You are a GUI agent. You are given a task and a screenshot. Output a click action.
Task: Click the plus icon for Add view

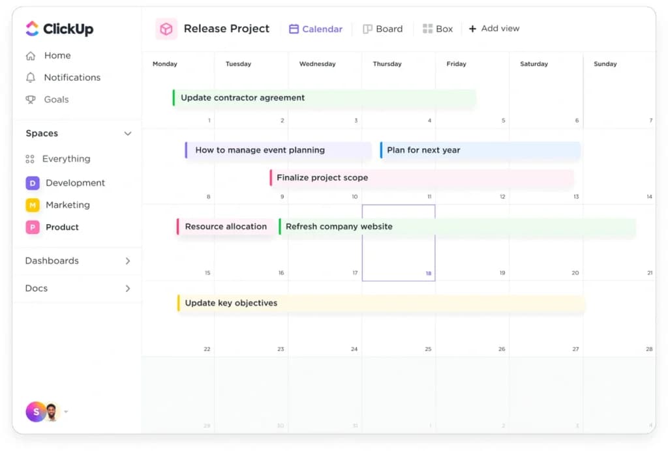click(x=472, y=29)
